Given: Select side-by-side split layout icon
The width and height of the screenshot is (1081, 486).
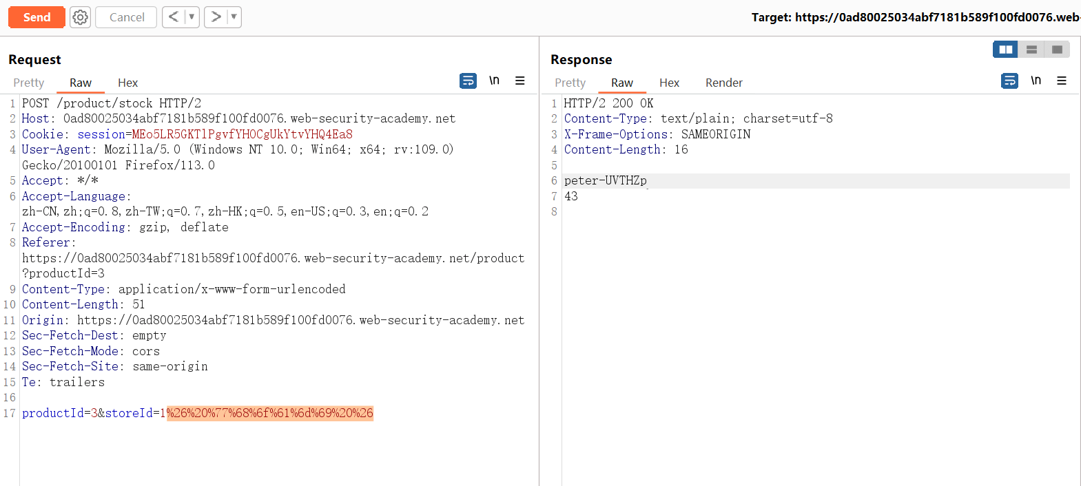Looking at the screenshot, I should tap(1005, 50).
